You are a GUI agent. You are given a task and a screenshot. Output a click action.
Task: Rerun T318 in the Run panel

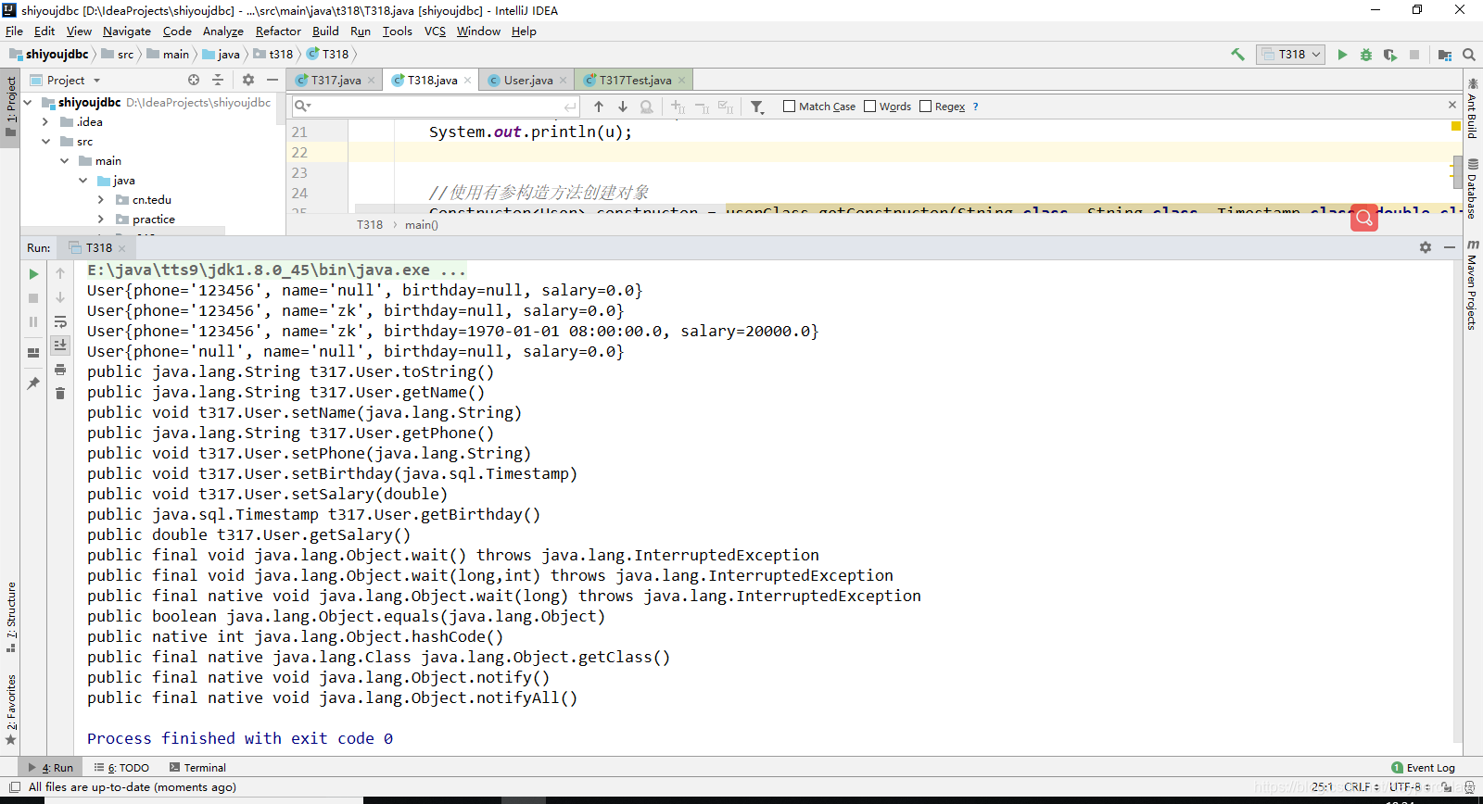point(33,274)
